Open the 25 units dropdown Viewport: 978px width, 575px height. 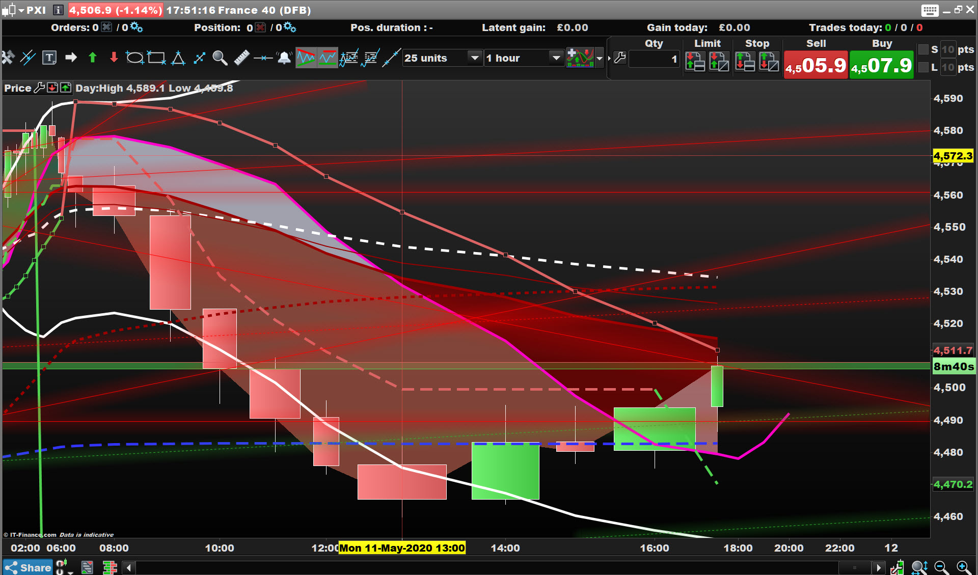tap(474, 58)
